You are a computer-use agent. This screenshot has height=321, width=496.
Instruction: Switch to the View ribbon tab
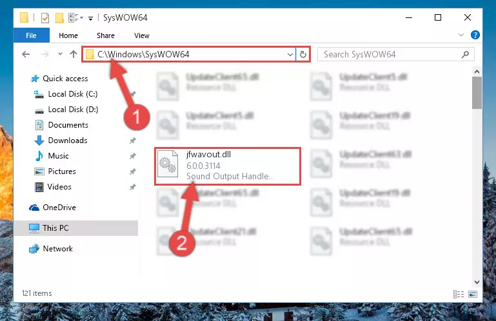(x=142, y=35)
